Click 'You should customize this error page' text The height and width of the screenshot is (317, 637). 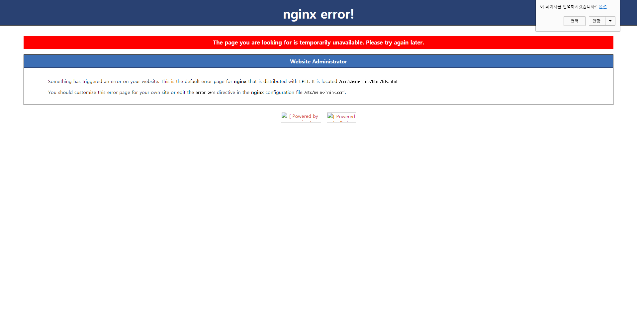tap(100, 93)
